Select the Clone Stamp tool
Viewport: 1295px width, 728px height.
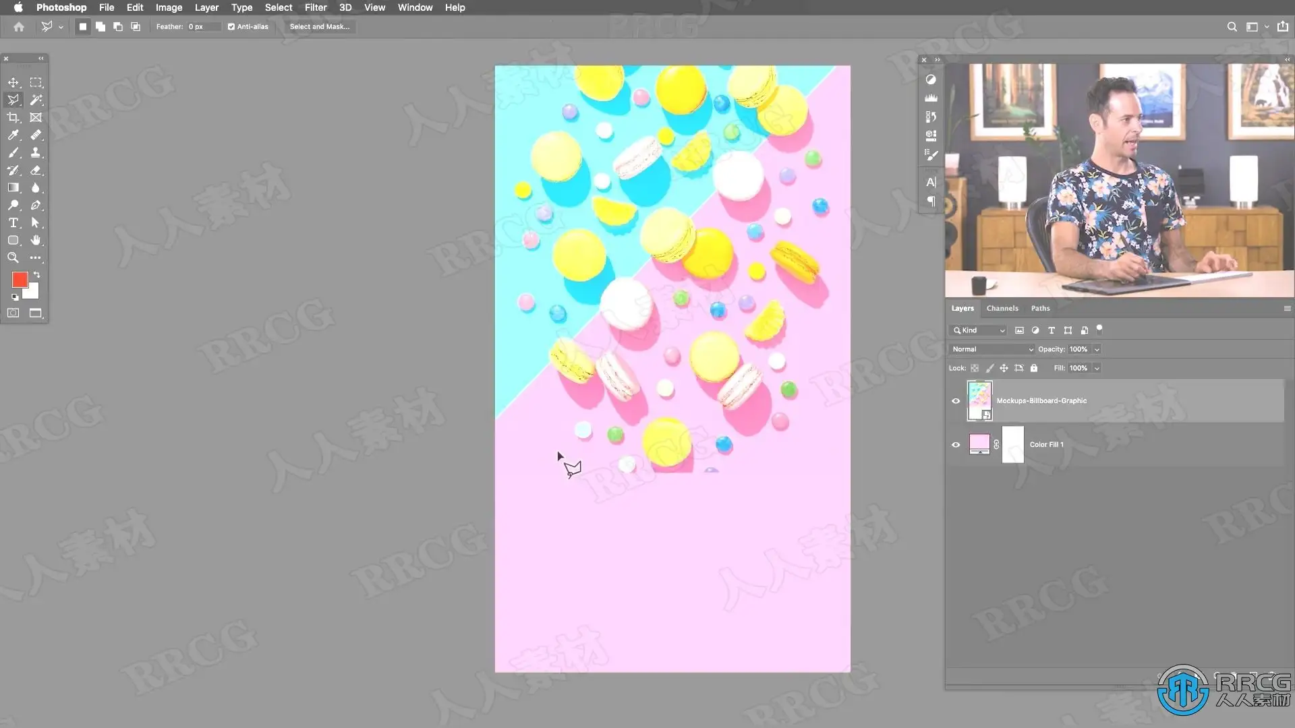[36, 152]
